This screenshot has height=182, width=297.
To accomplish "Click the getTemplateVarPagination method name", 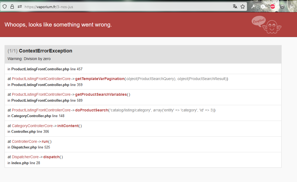I will click(100, 79).
